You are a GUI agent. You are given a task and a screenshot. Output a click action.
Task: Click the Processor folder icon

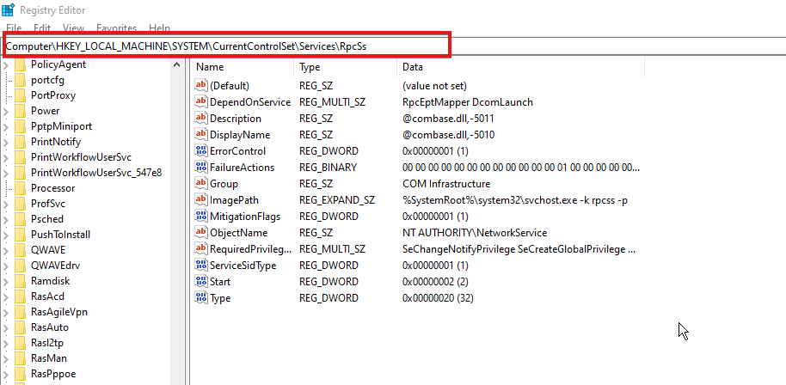coord(20,188)
